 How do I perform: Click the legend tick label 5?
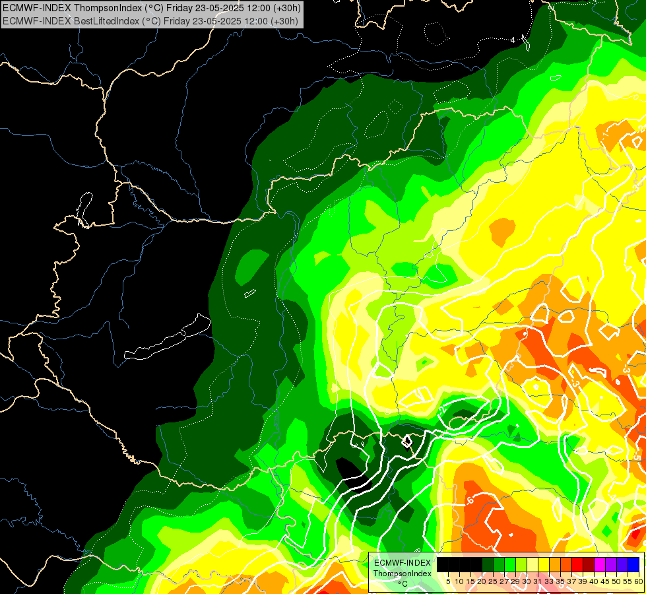click(x=448, y=581)
